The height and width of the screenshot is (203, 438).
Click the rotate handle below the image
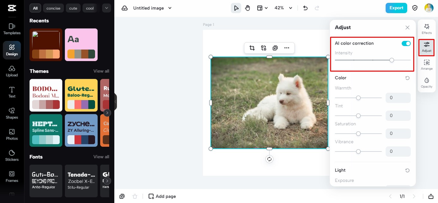[x=269, y=159]
